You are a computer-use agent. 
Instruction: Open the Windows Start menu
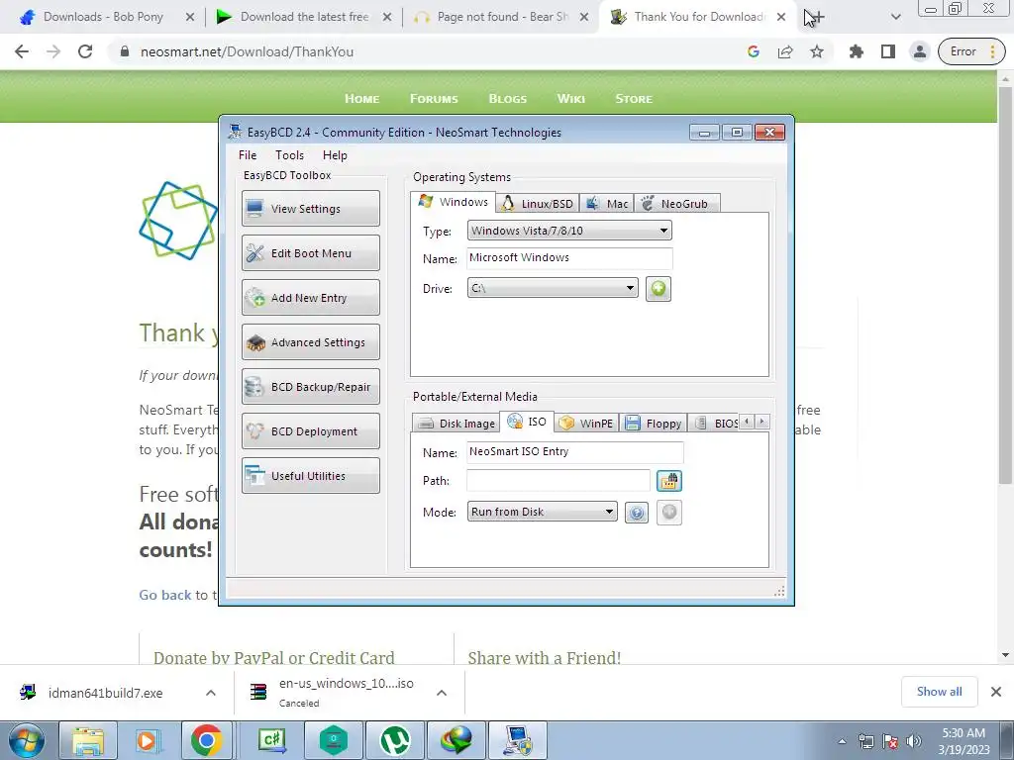point(26,740)
